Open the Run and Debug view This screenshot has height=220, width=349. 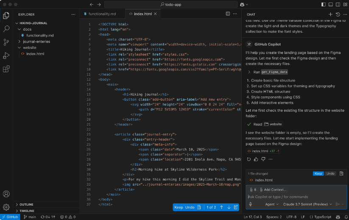6,56
